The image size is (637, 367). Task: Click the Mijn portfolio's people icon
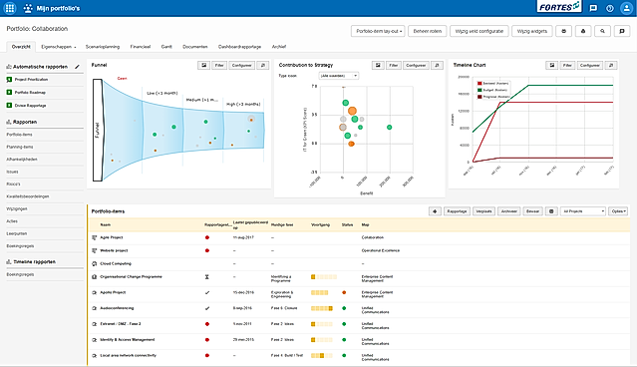(28, 8)
